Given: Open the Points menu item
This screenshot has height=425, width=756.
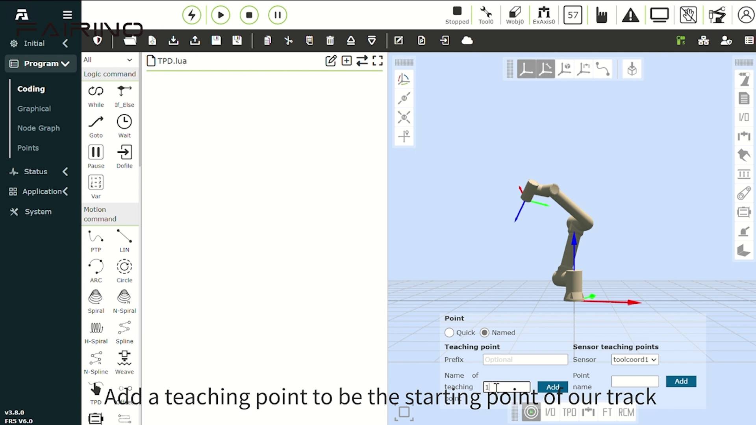Looking at the screenshot, I should 28,148.
